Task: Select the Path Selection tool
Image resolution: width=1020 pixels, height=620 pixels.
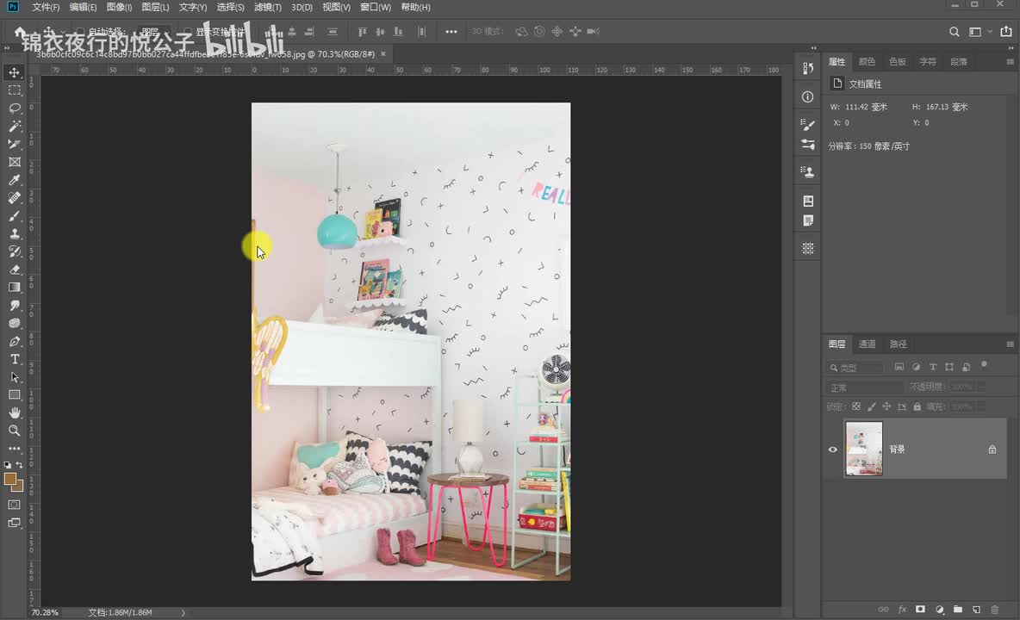Action: click(x=15, y=377)
